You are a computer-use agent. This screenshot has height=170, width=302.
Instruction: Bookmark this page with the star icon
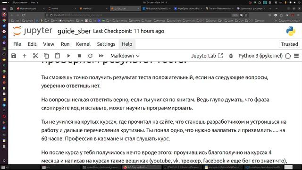pyautogui.click(x=246, y=15)
